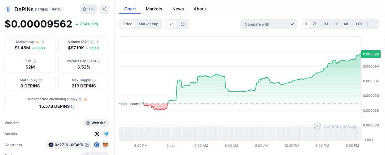This screenshot has height=155, width=385.
Task: Click the 15.57B DEPINS circulating supply value
Action: click(55, 106)
